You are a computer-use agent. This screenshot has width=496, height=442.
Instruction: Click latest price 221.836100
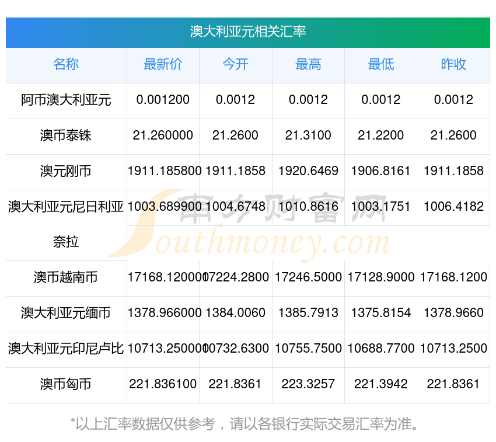coord(163,384)
